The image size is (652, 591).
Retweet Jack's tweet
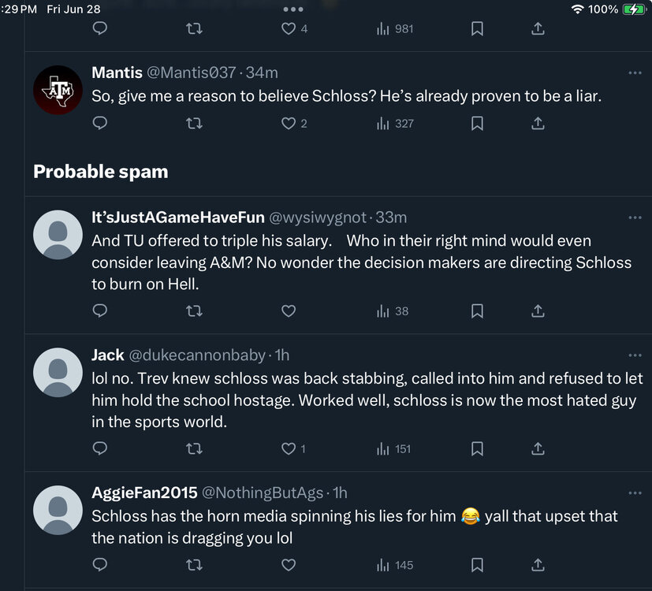[193, 449]
